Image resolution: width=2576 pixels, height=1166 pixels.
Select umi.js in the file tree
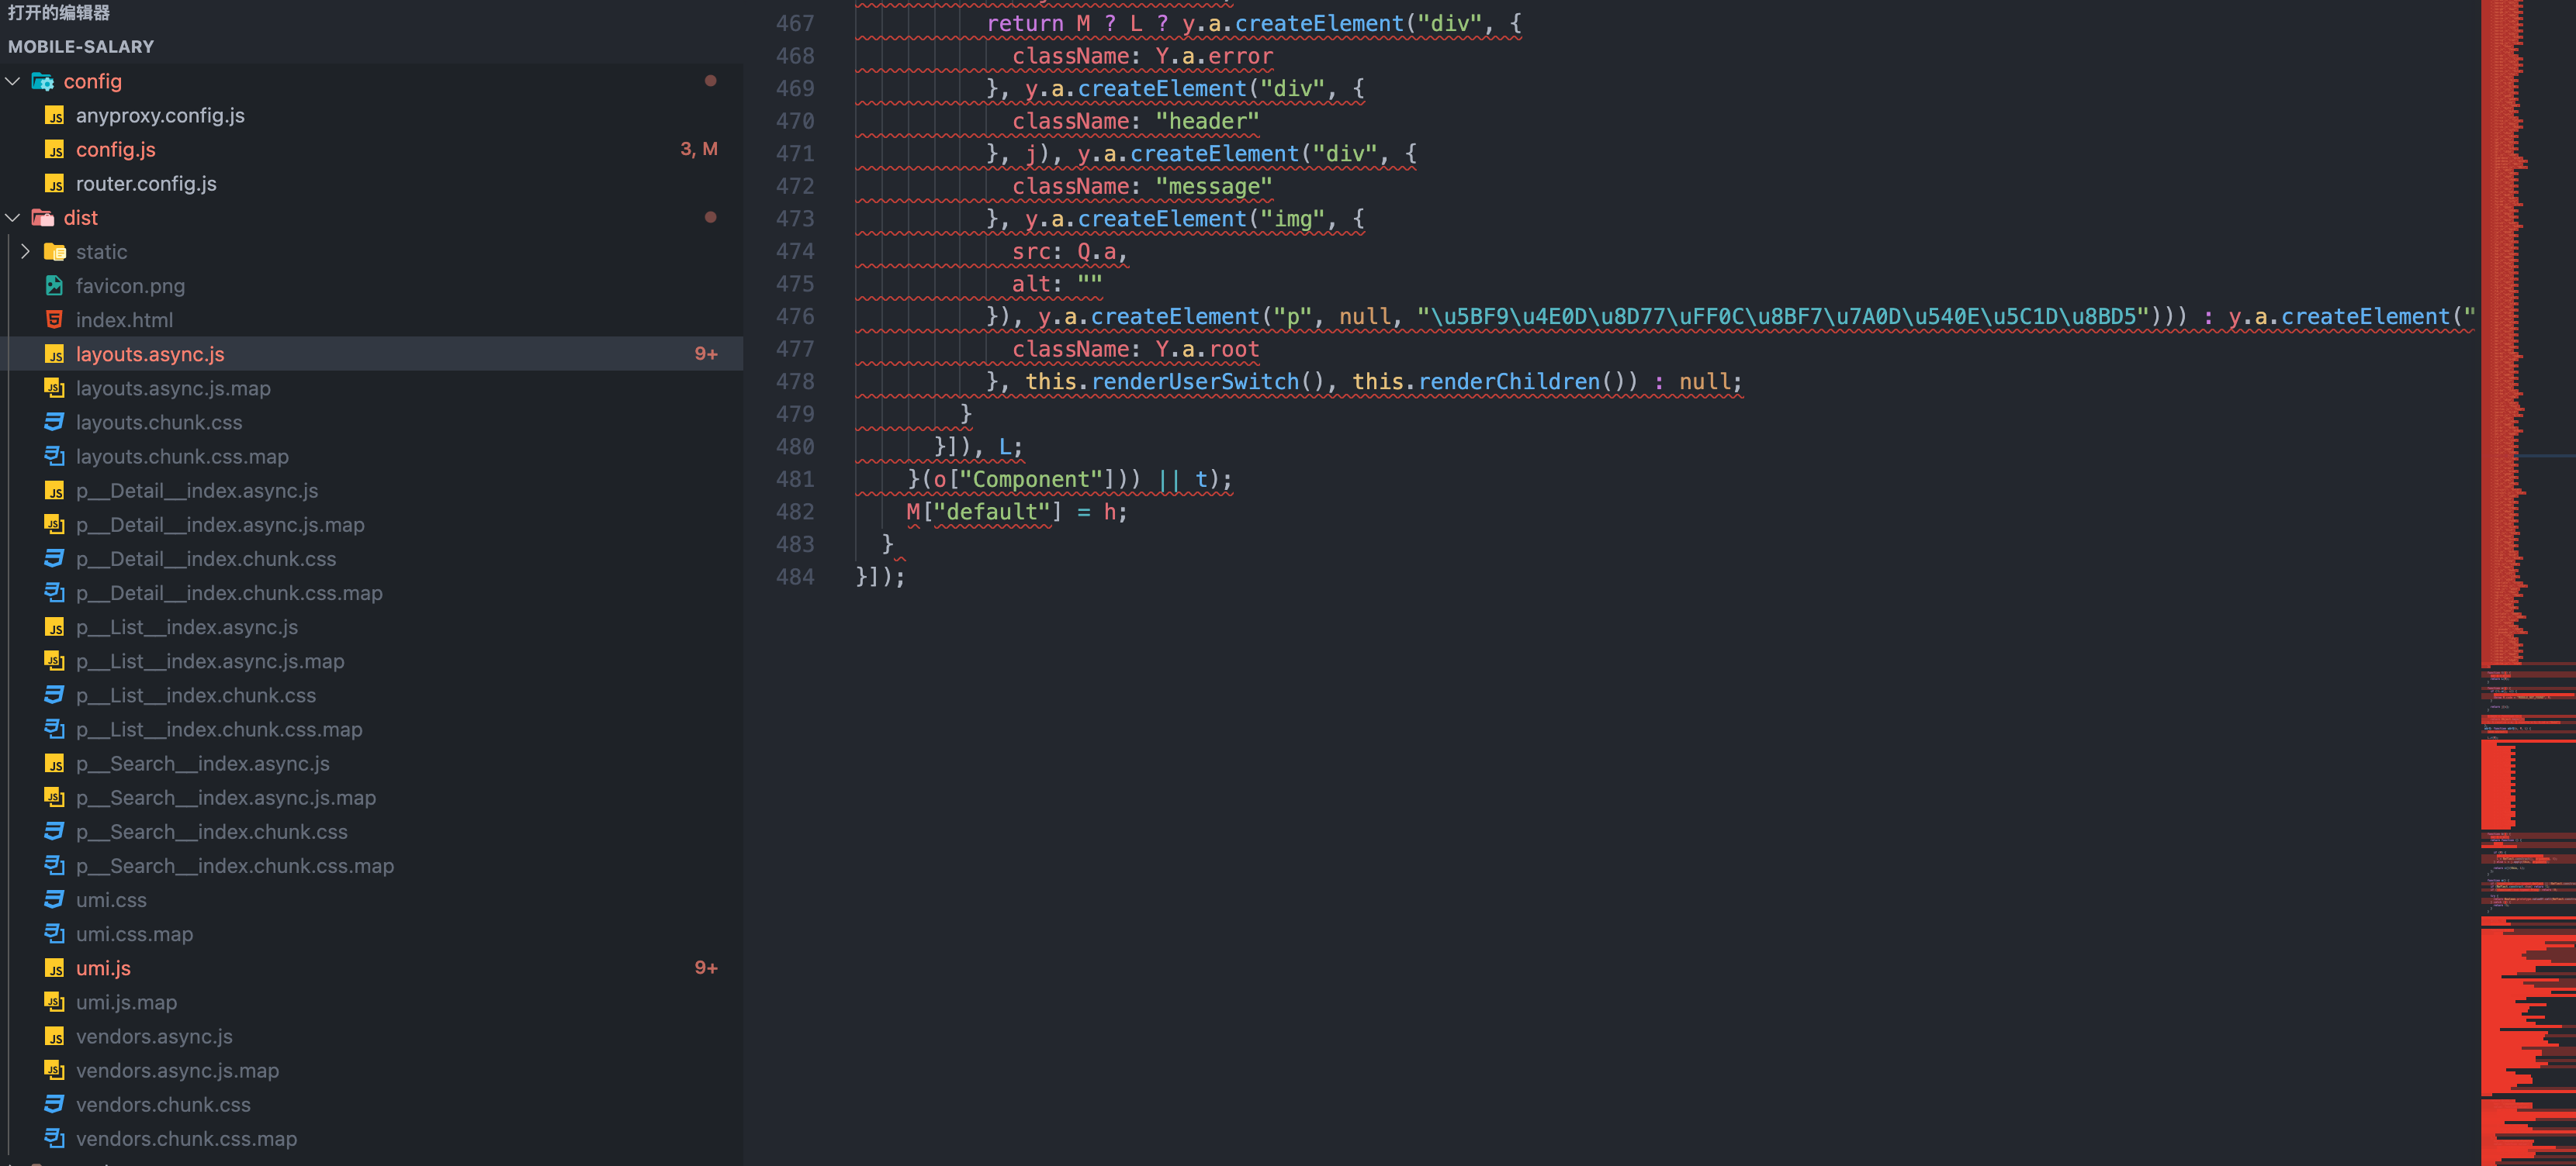coord(103,968)
